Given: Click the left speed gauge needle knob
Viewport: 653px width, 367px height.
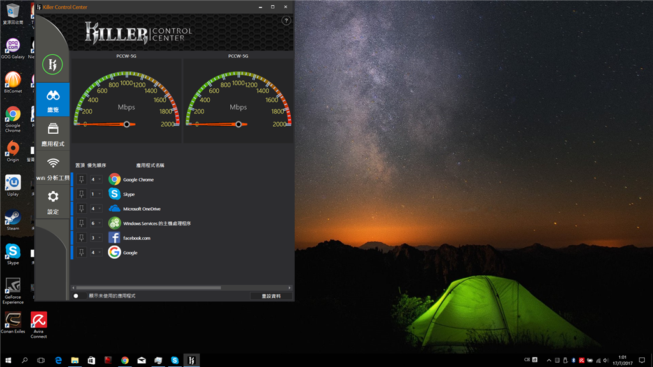Looking at the screenshot, I should coord(127,124).
